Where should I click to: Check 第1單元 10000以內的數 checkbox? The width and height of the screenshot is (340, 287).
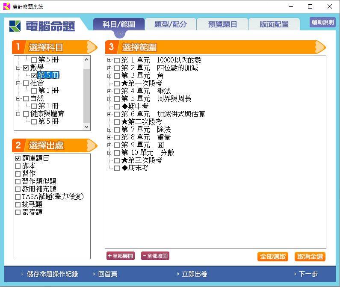click(x=117, y=60)
